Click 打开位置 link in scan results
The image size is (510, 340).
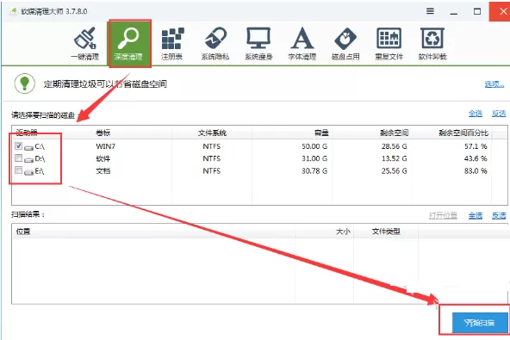point(443,215)
